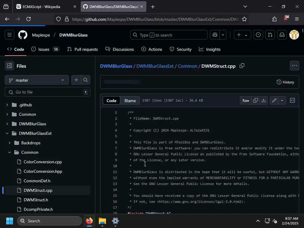Image resolution: width=304 pixels, height=228 pixels.
Task: Open more edit options dropdown
Action: point(282,100)
